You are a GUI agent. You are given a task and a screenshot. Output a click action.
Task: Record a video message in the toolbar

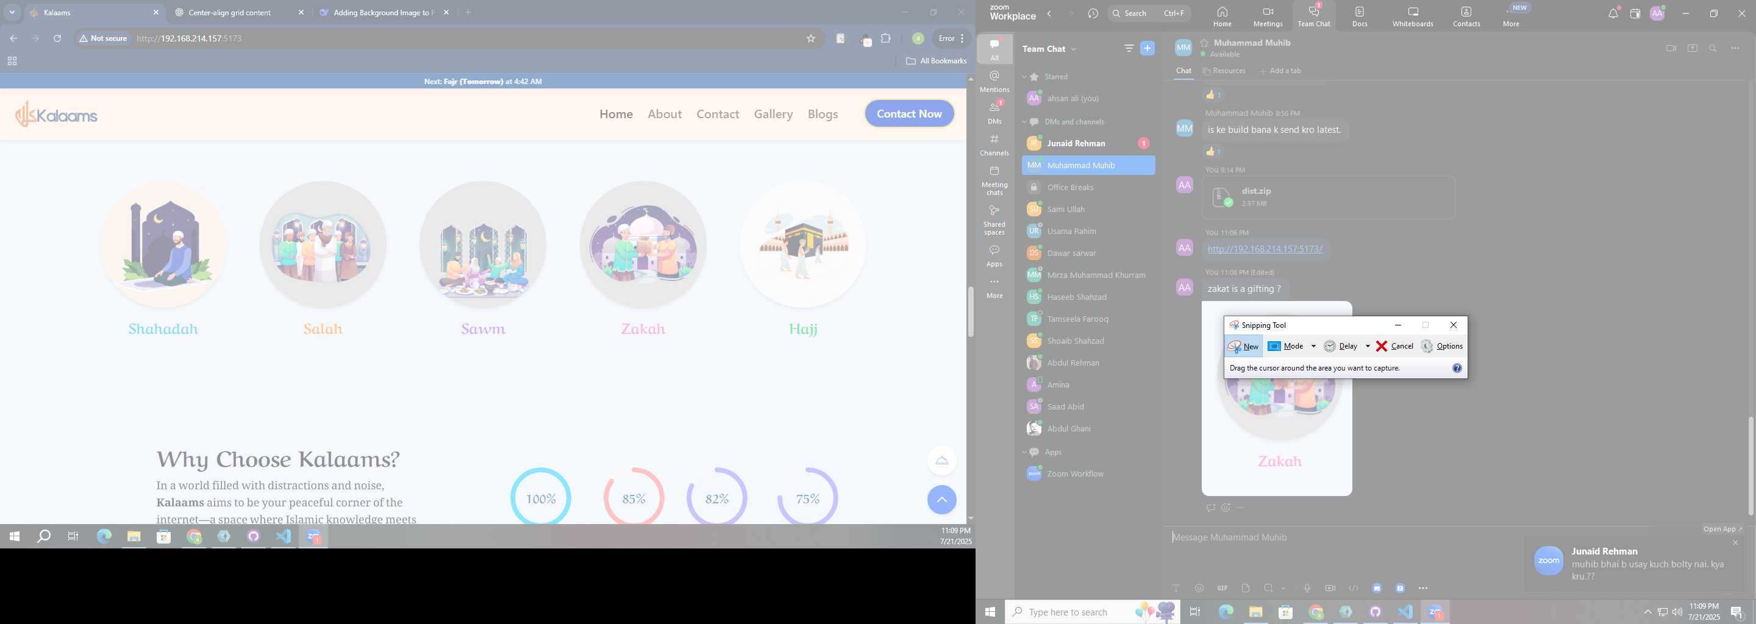click(1330, 588)
